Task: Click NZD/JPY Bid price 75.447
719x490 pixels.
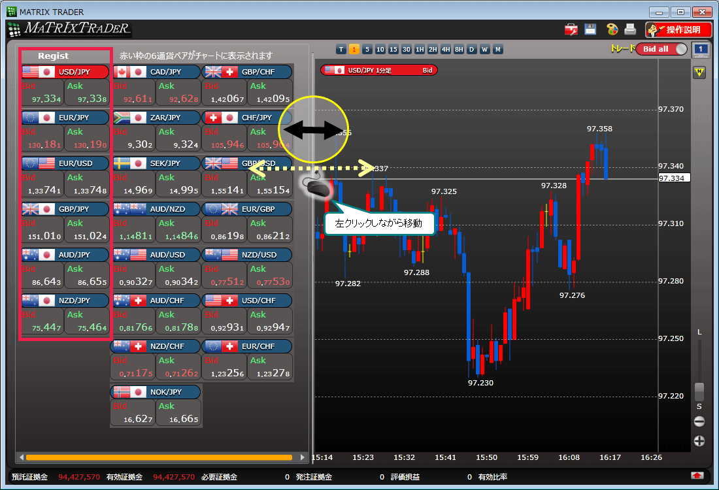Action: (46, 328)
